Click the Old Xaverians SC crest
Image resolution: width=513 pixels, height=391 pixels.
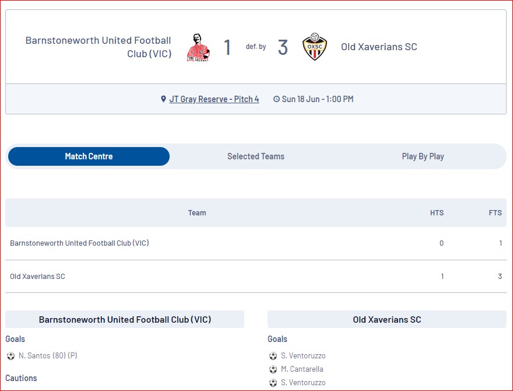tap(315, 47)
